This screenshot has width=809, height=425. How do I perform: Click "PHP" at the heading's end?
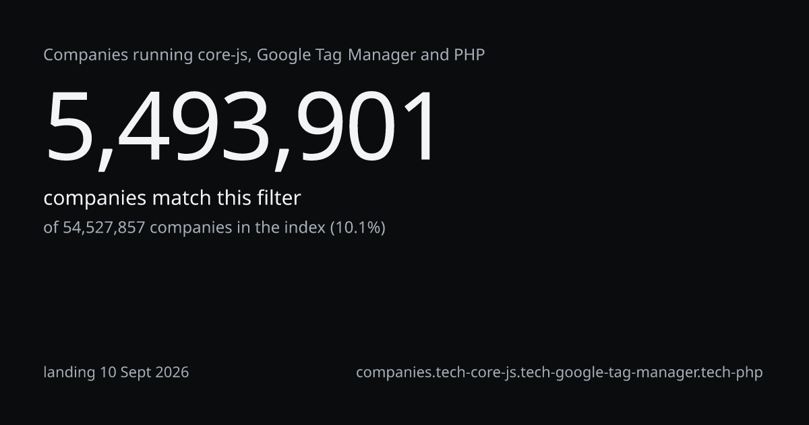click(x=469, y=55)
